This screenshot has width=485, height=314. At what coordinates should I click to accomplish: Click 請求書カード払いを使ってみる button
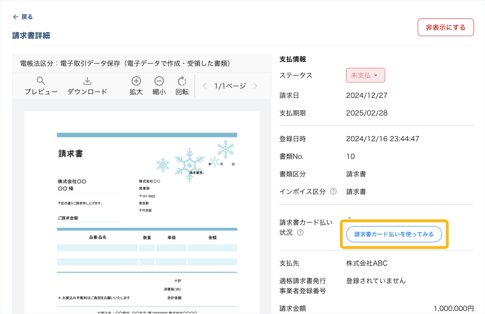coord(394,234)
